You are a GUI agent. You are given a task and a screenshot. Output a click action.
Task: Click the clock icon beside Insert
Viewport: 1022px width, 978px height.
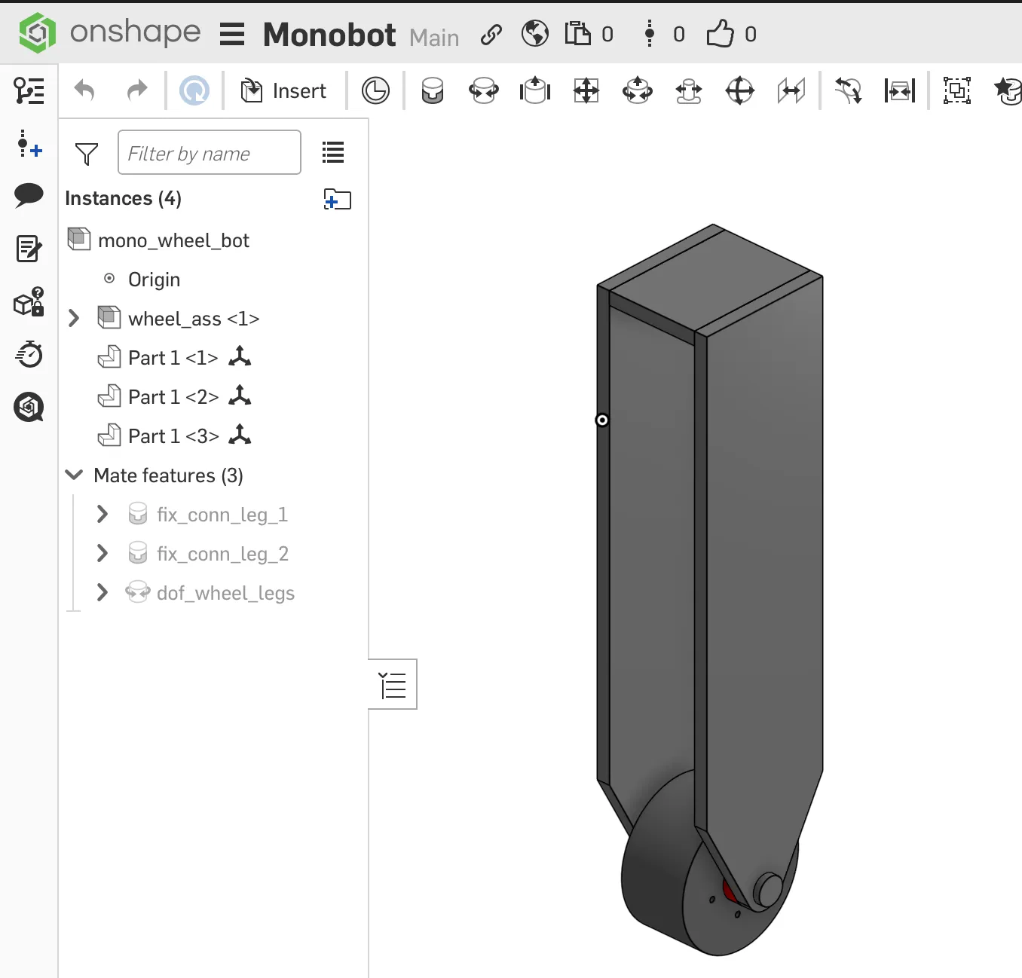coord(375,91)
